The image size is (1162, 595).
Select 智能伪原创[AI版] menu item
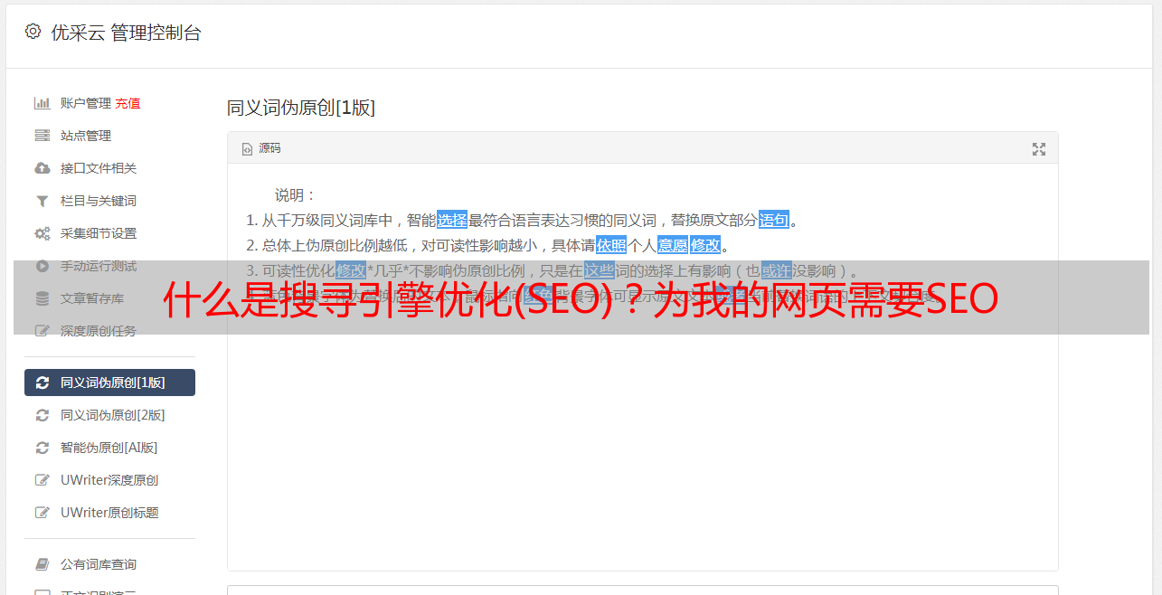[x=109, y=448]
